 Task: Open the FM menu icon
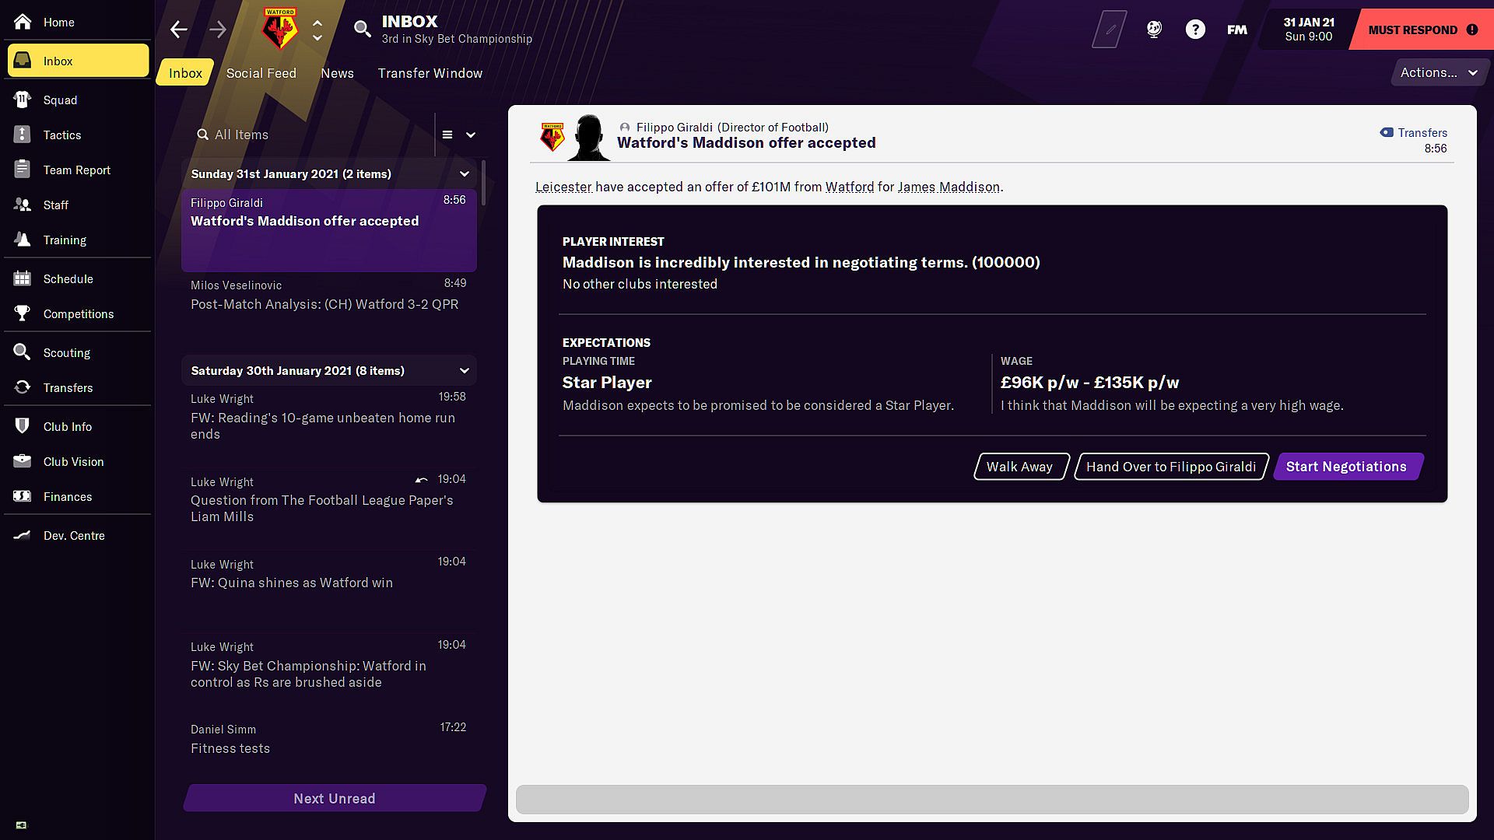tap(1236, 30)
